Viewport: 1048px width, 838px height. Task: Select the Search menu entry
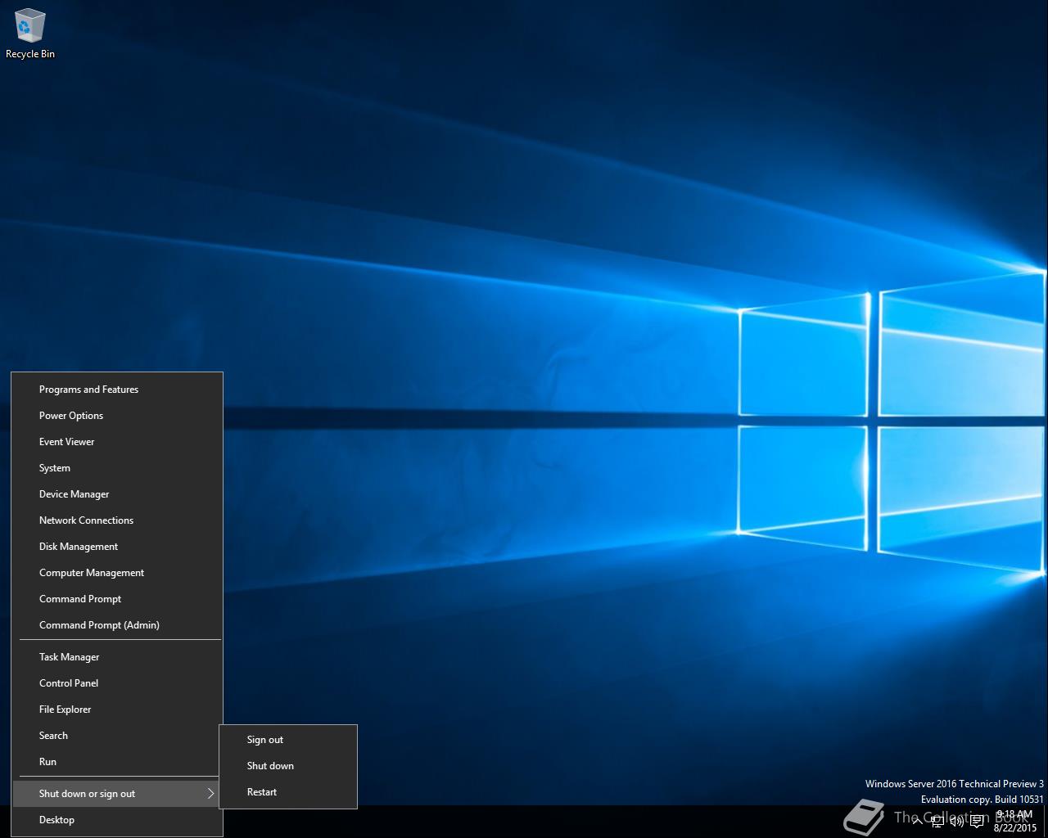116,736
